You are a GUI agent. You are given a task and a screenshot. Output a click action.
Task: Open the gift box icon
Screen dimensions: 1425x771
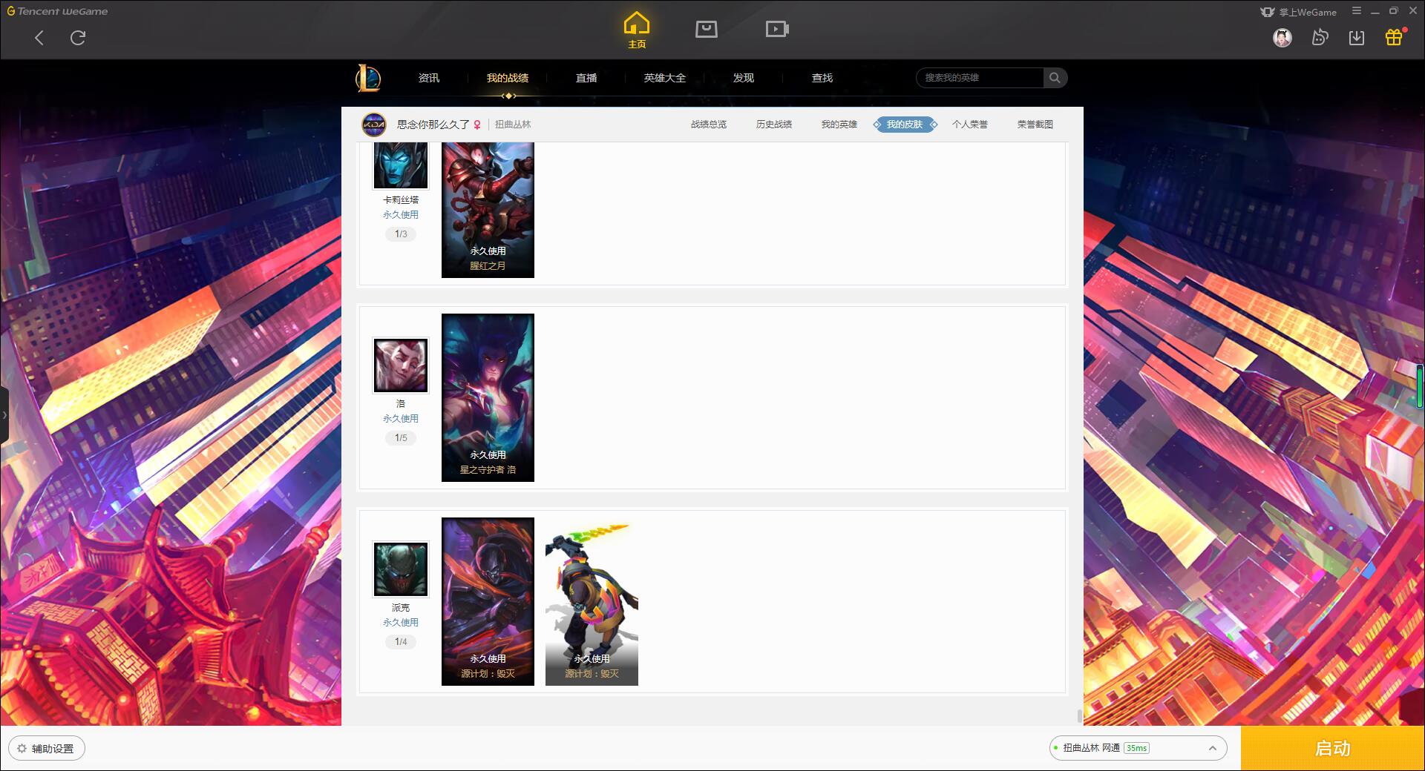(1394, 37)
